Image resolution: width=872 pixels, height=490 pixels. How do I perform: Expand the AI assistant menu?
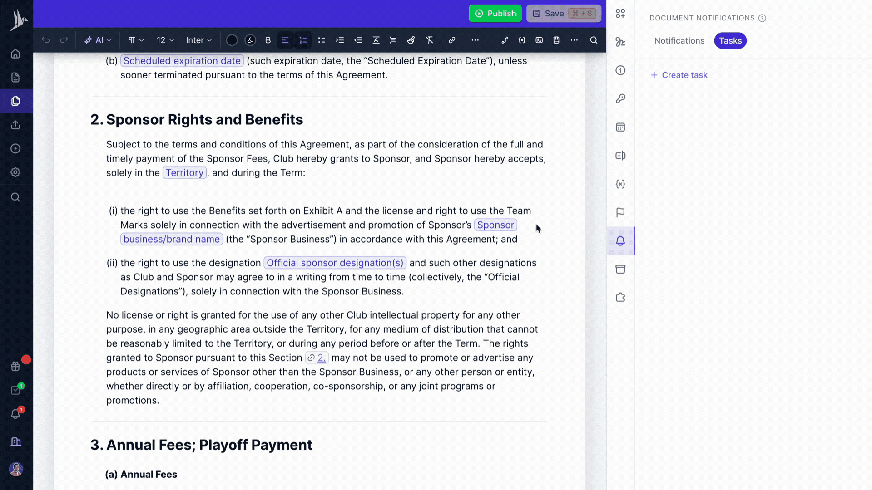point(98,40)
